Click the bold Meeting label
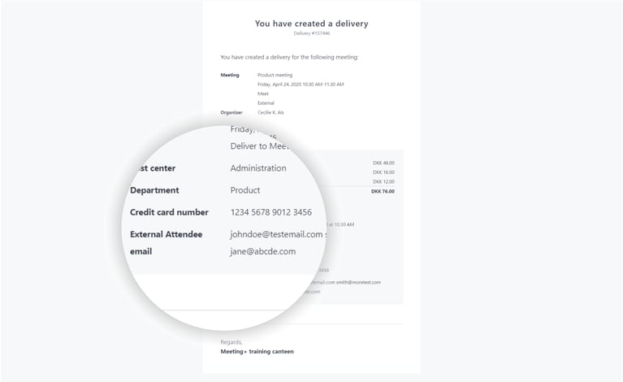Screen dimensions: 623x382 pyautogui.click(x=230, y=75)
